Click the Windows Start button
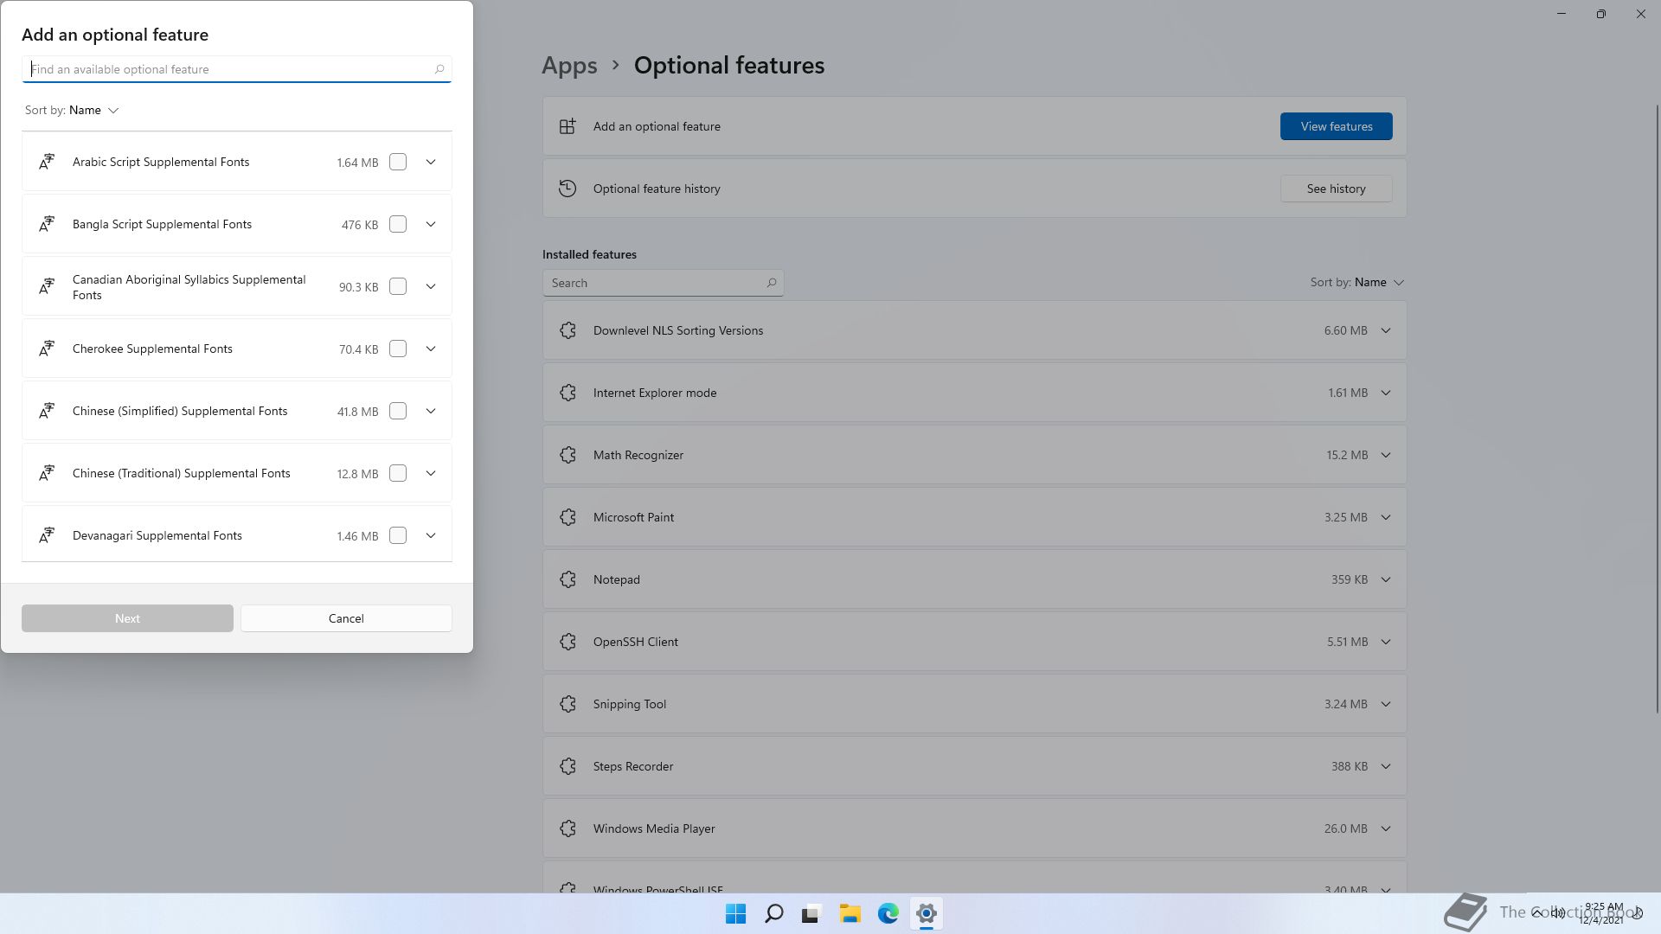The width and height of the screenshot is (1661, 934). click(x=735, y=913)
